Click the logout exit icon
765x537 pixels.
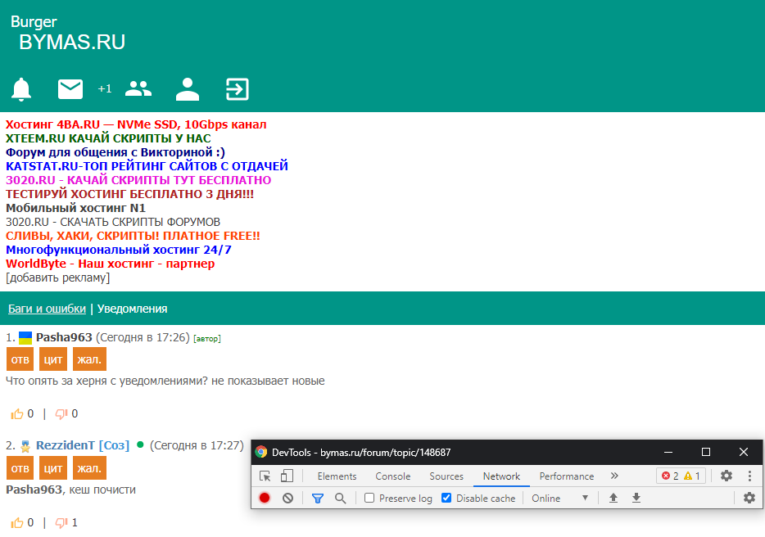[x=238, y=89]
